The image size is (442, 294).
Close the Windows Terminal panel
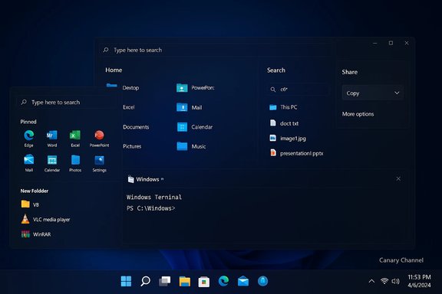pos(398,178)
